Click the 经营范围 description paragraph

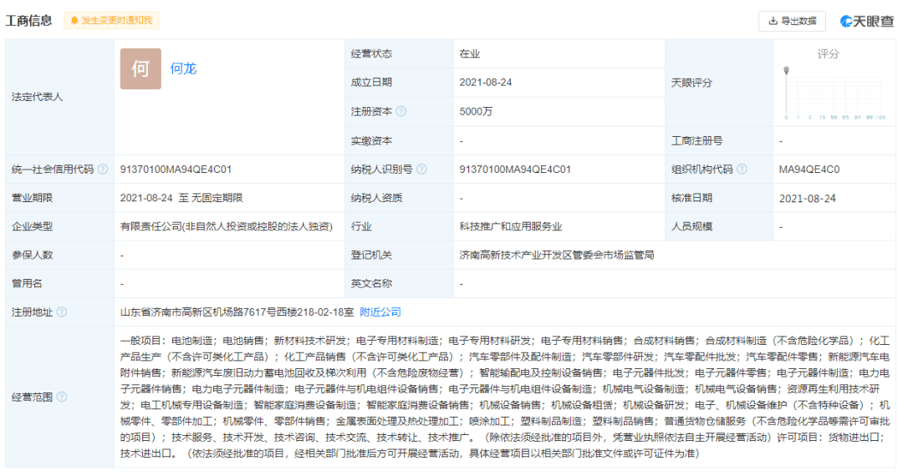pyautogui.click(x=504, y=397)
